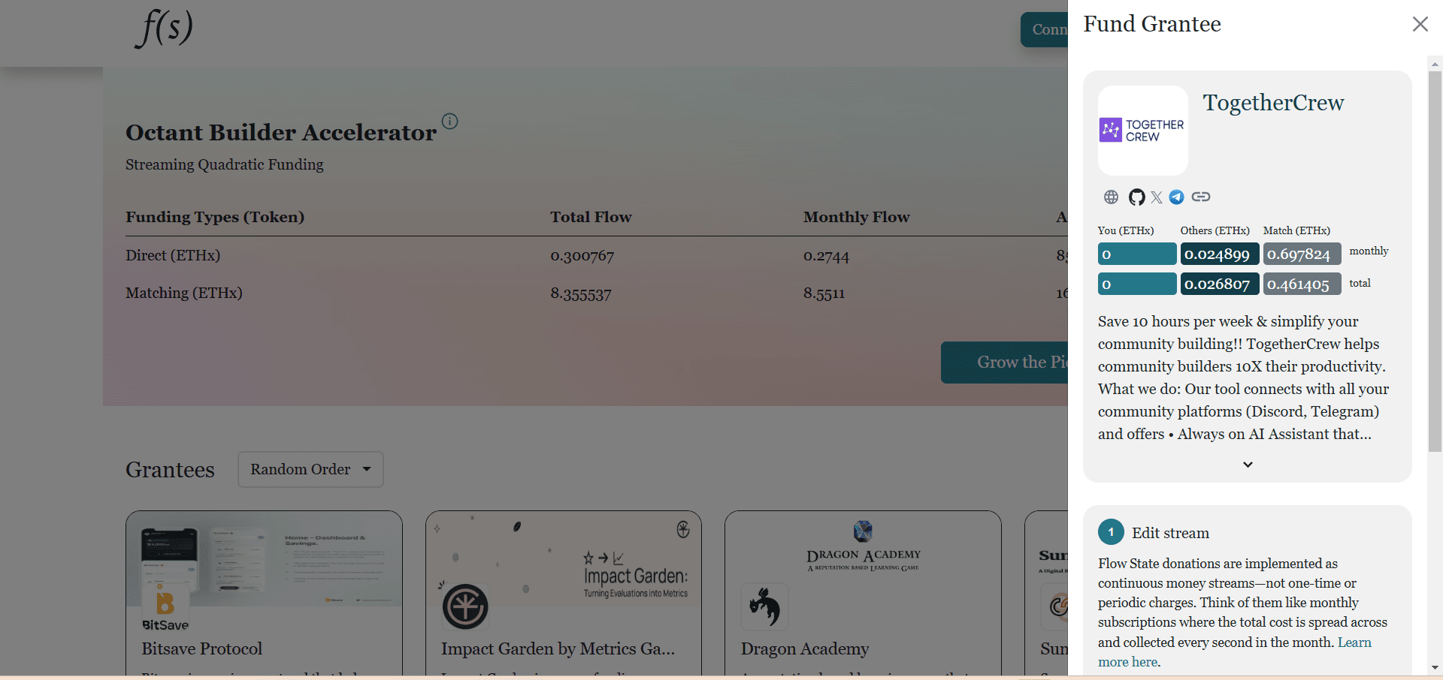Click the Monthly Flow column header
Viewport: 1443px width, 680px height.
tap(856, 217)
